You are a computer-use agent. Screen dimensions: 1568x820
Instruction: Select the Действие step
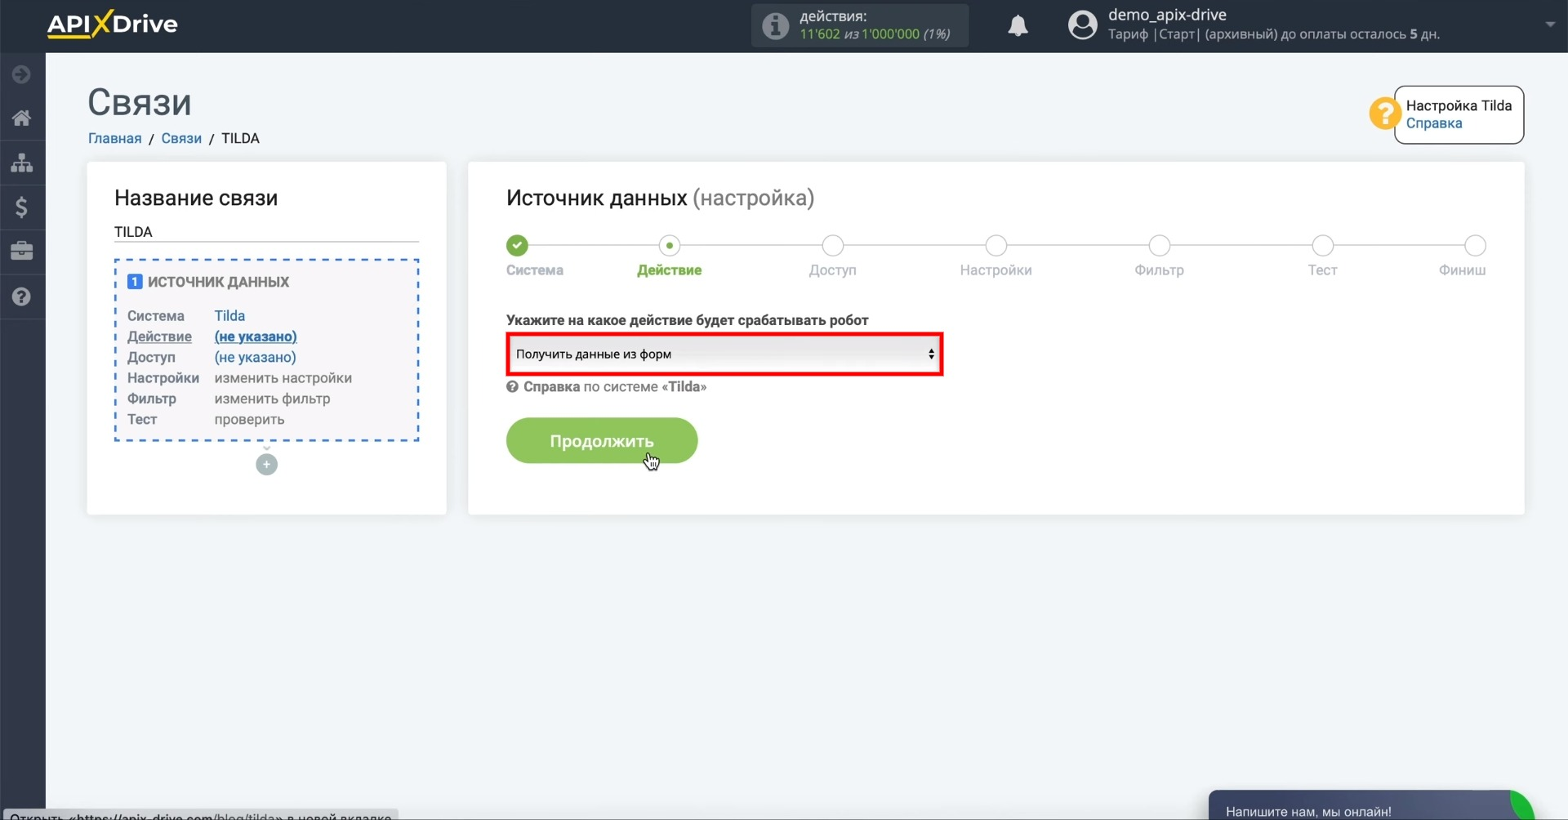pos(670,245)
